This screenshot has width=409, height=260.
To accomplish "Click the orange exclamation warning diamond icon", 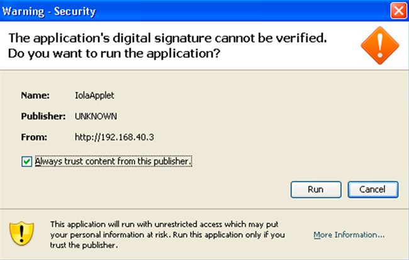I will point(380,45).
